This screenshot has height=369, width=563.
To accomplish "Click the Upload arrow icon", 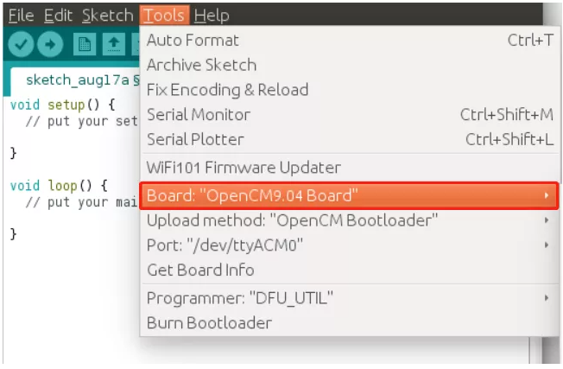I will (50, 44).
